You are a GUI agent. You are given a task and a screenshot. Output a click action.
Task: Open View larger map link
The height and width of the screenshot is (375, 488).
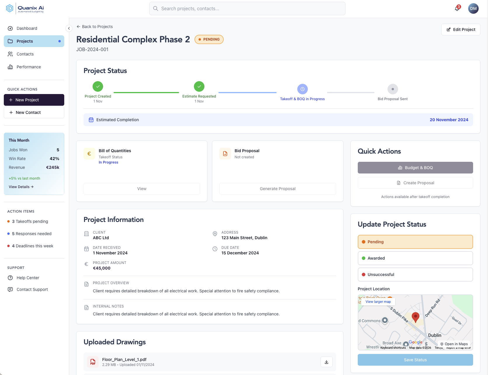click(378, 302)
